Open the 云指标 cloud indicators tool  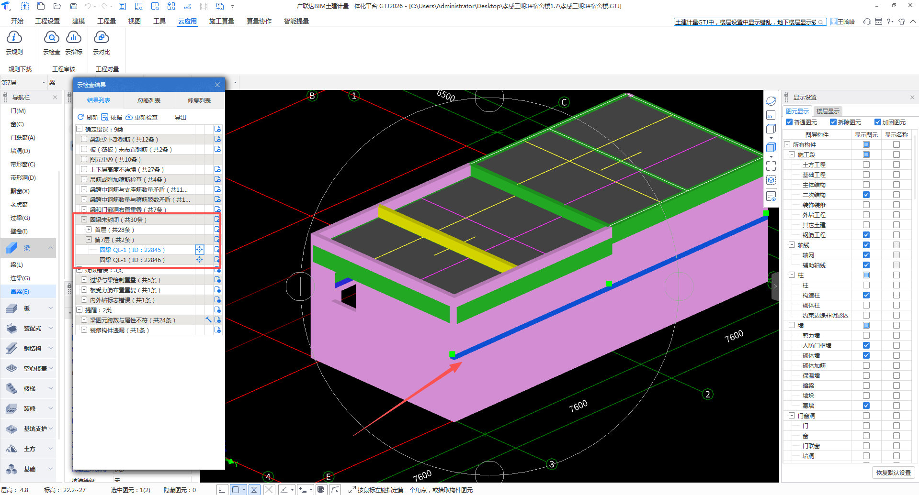tap(73, 38)
